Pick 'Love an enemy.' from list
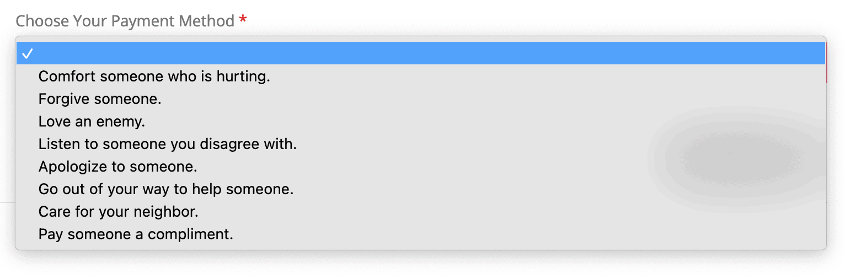The height and width of the screenshot is (275, 845). pos(92,121)
